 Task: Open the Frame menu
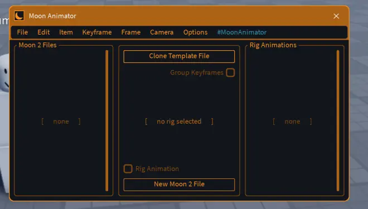130,32
